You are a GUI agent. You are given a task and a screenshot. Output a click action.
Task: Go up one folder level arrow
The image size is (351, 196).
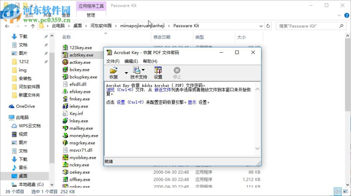[33, 26]
